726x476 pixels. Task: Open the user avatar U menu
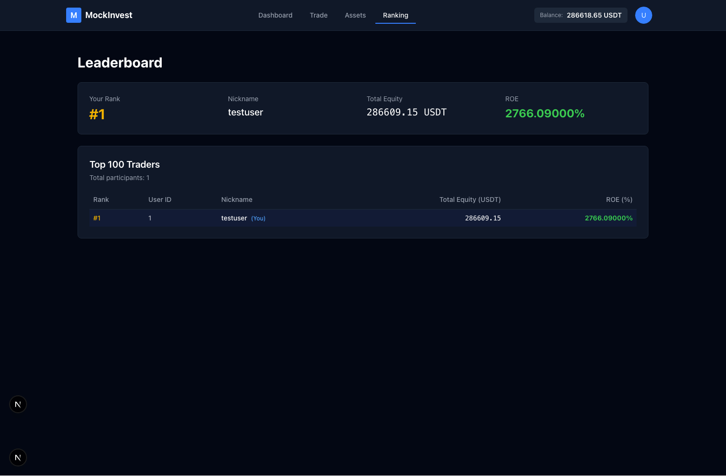point(643,15)
